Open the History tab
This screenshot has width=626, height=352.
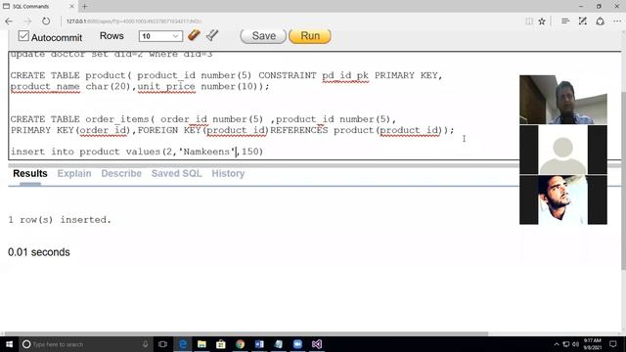pyautogui.click(x=228, y=174)
